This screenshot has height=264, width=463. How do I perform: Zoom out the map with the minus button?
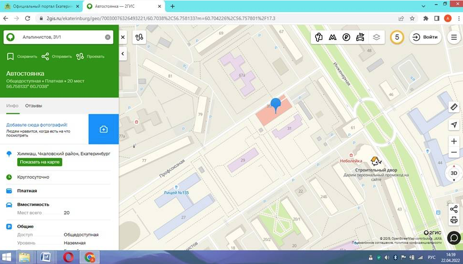click(454, 153)
